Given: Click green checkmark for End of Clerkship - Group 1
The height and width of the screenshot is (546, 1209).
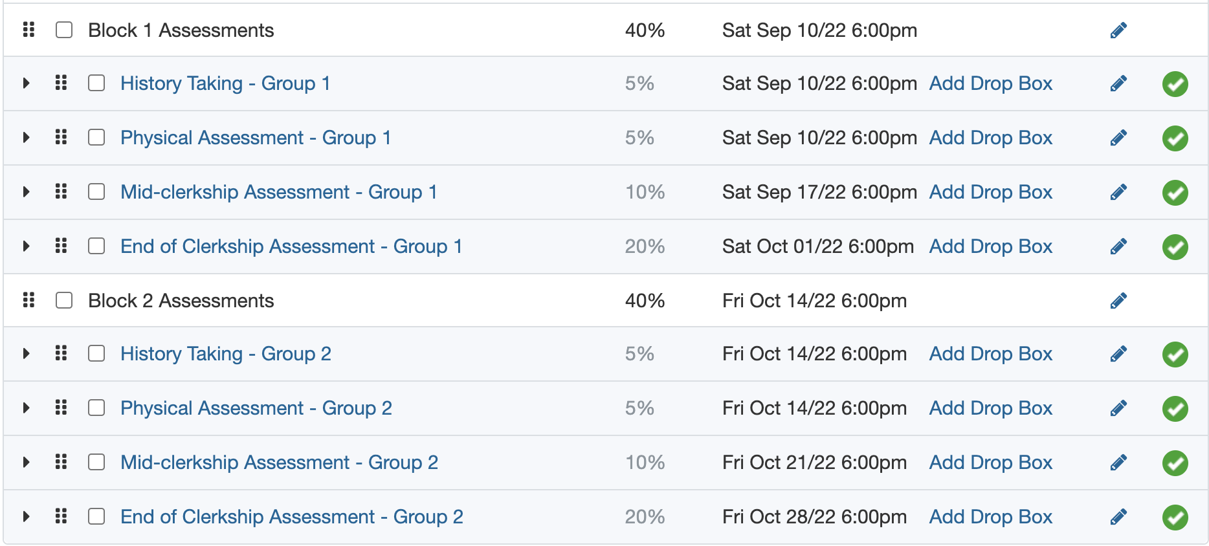Looking at the screenshot, I should coord(1175,246).
